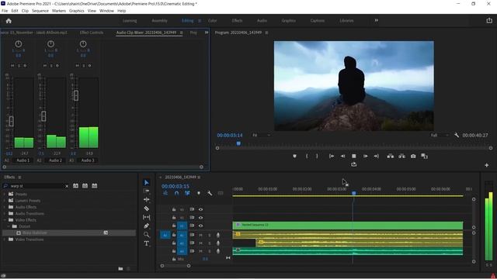497x279 pixels.
Task: Click the timeline Add Marker icon
Action: point(199,193)
